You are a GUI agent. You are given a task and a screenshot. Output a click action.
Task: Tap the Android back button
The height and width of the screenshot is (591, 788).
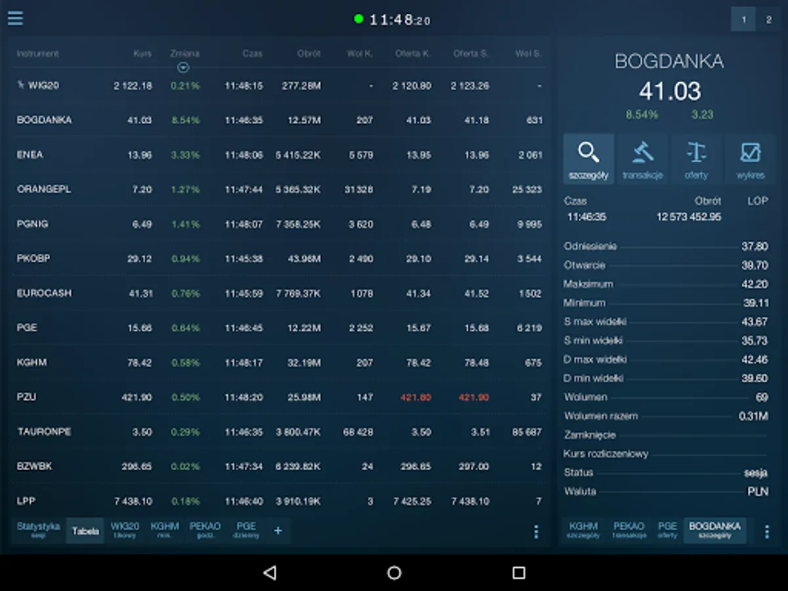click(269, 573)
